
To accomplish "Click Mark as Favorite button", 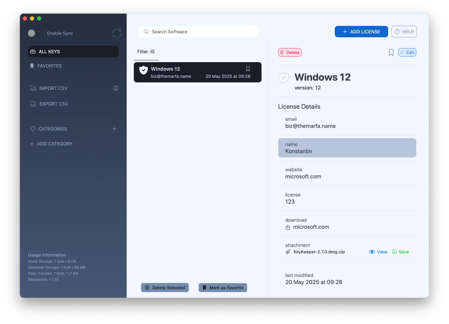I will click(x=223, y=288).
